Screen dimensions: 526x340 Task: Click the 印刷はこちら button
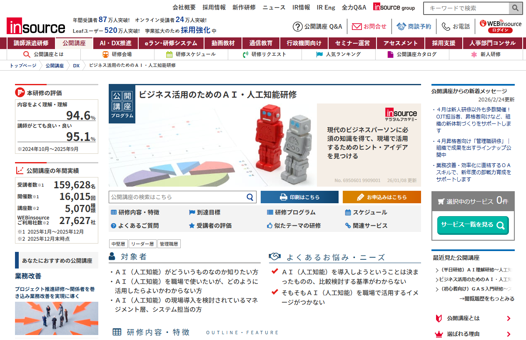pos(299,197)
